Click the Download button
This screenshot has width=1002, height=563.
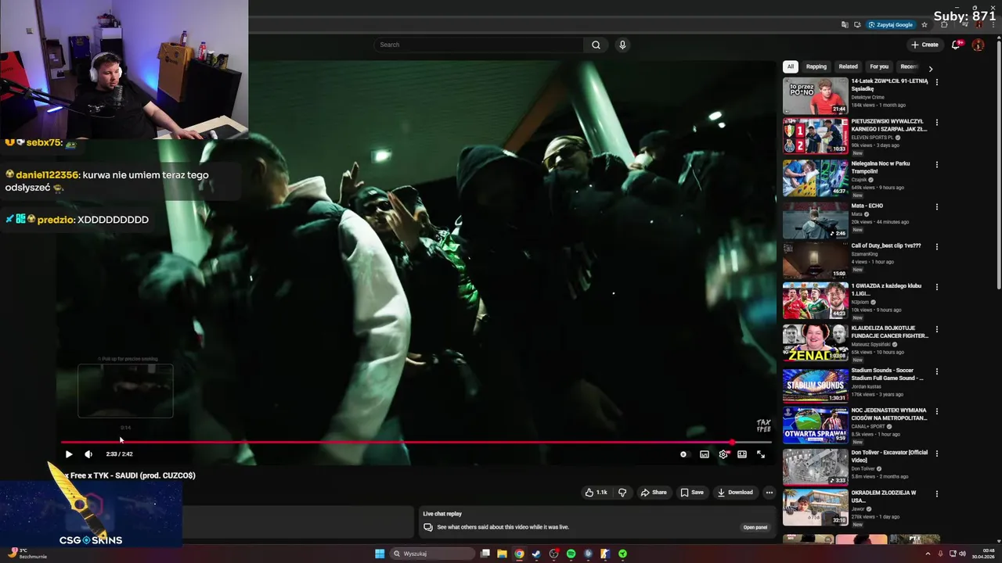[735, 493]
